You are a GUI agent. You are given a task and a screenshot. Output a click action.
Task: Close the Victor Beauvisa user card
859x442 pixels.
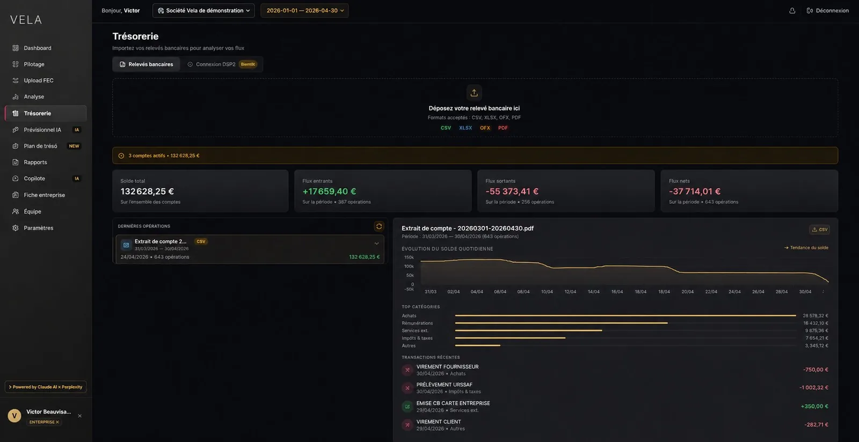click(79, 416)
